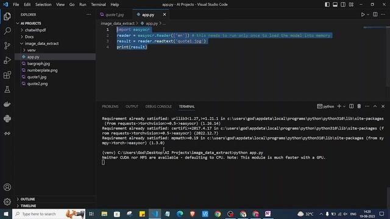Open Customize Layout button
Image resolution: width=390 pixels, height=219 pixels.
point(351,4)
